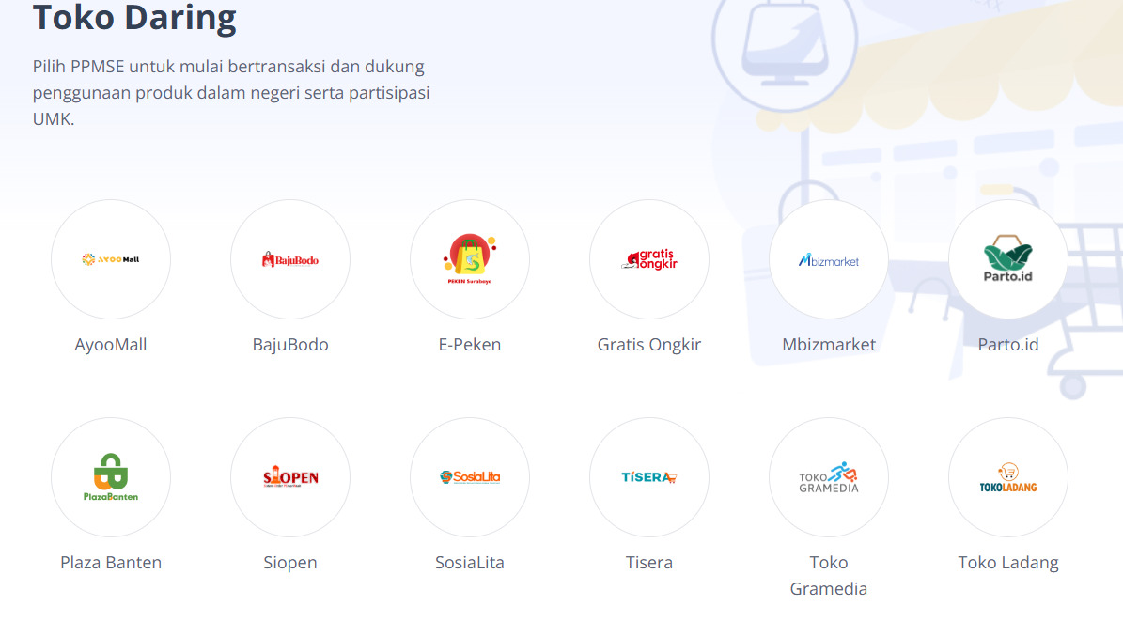The width and height of the screenshot is (1123, 637).
Task: Open the Mbizmarket logo circle
Action: pyautogui.click(x=829, y=259)
